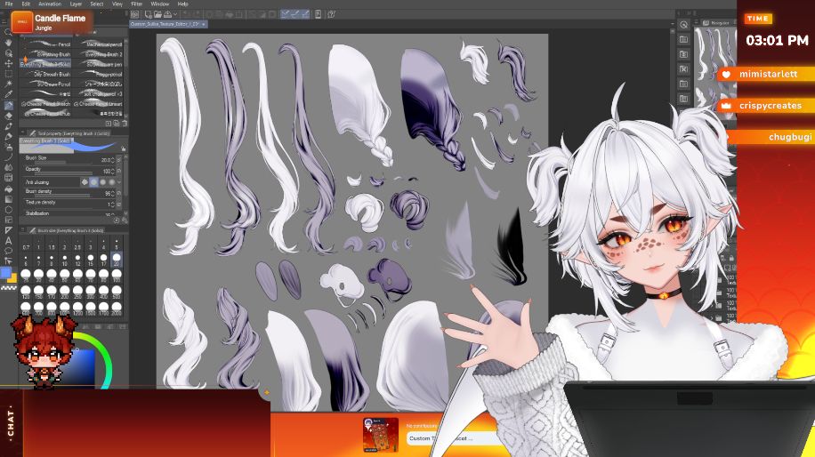Screen dimensions: 815x457
Task: Open the Animation menu
Action: (50, 4)
